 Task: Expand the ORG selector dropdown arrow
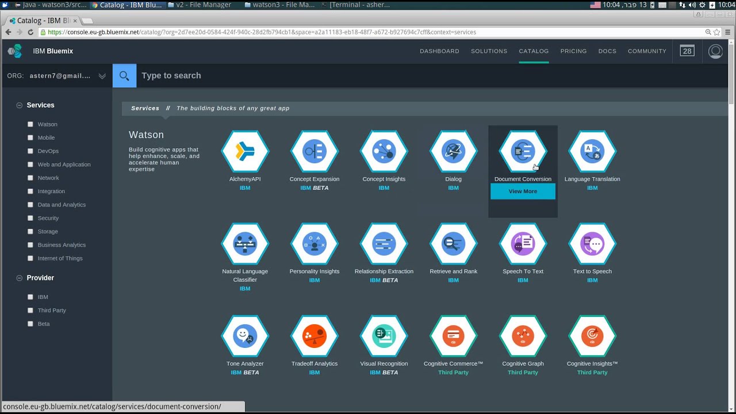tap(102, 76)
